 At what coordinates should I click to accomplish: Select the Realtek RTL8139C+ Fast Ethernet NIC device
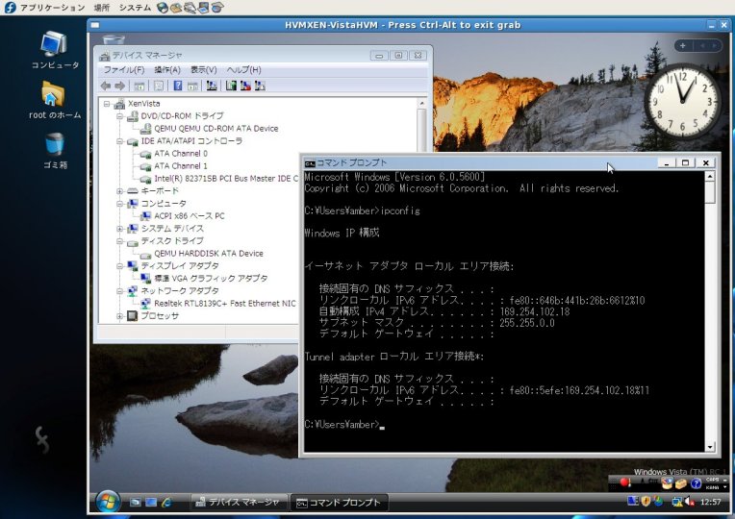click(x=224, y=303)
